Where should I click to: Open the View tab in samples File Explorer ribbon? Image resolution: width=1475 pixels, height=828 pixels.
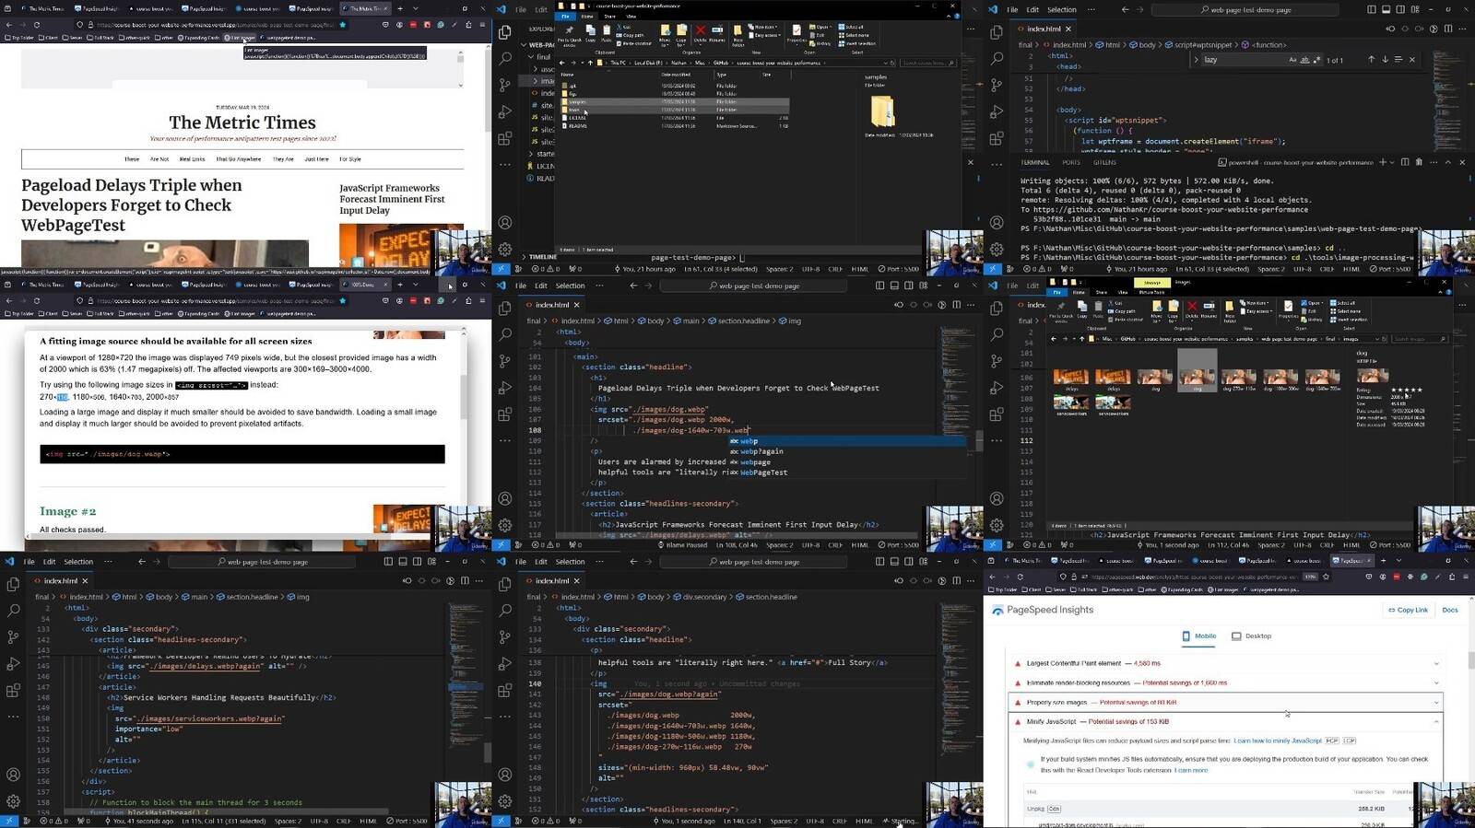click(631, 16)
